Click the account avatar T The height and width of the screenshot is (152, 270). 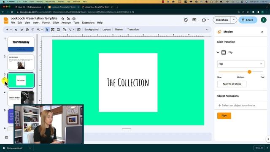(263, 20)
